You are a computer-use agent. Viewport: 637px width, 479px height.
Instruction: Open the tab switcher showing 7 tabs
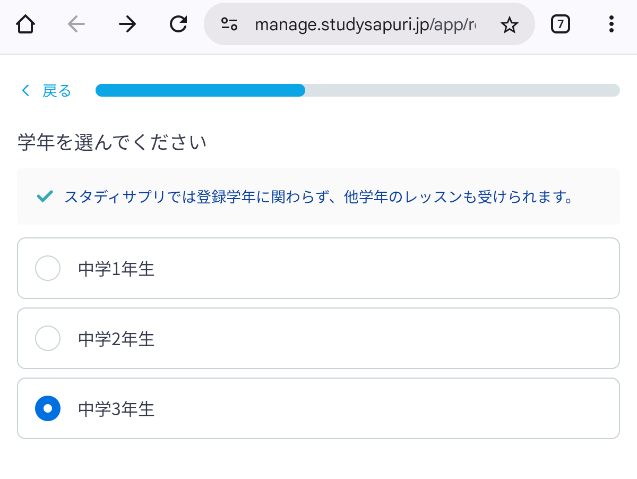click(x=561, y=24)
